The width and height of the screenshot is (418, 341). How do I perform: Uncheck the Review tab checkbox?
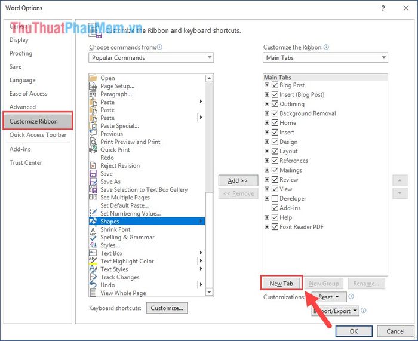(x=275, y=179)
